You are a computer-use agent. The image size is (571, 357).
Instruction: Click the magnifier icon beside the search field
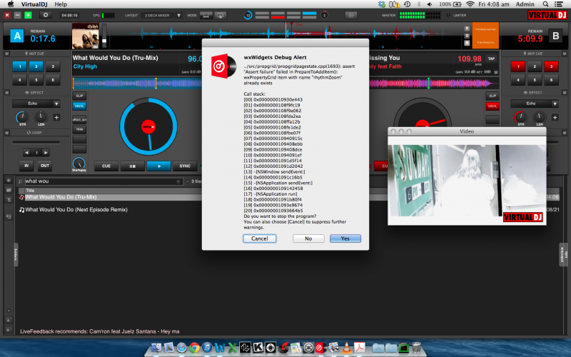click(21, 181)
